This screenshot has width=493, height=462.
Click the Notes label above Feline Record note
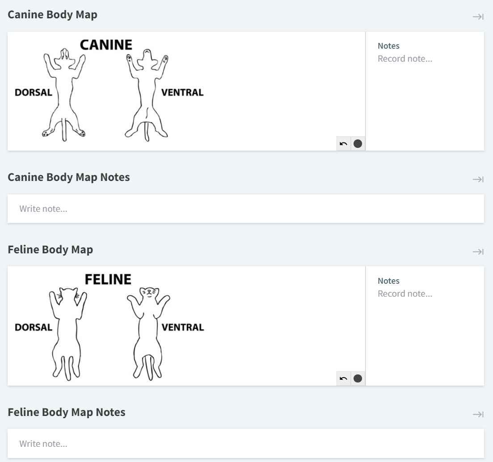coord(388,281)
